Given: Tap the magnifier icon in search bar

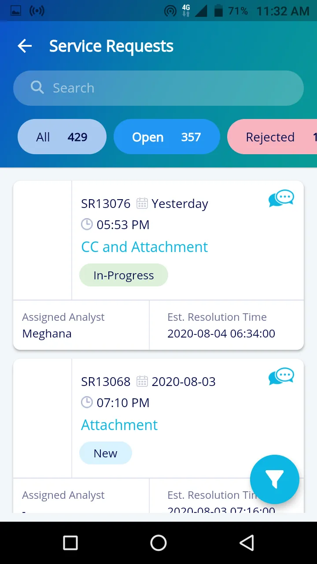Looking at the screenshot, I should [37, 87].
